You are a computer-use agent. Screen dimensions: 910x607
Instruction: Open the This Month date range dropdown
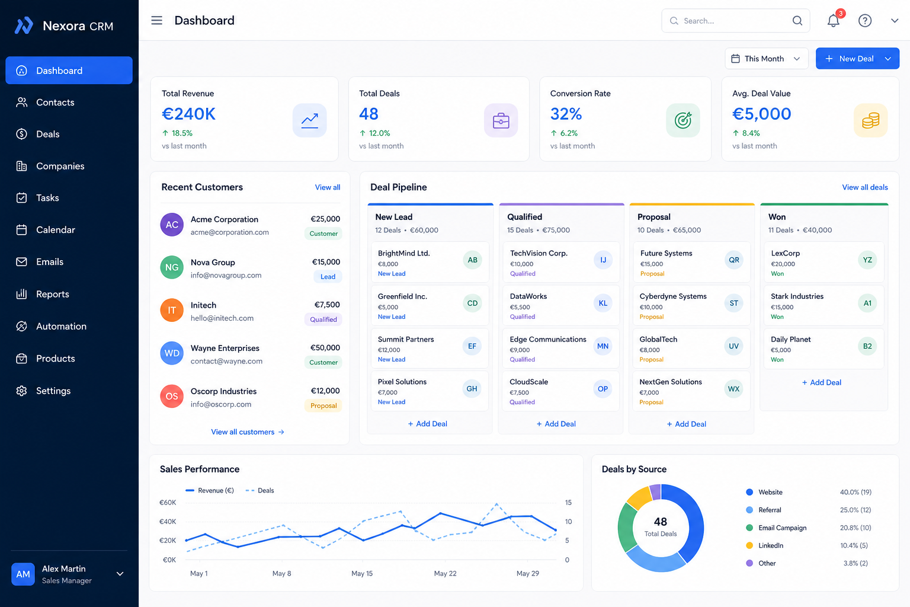(x=767, y=59)
